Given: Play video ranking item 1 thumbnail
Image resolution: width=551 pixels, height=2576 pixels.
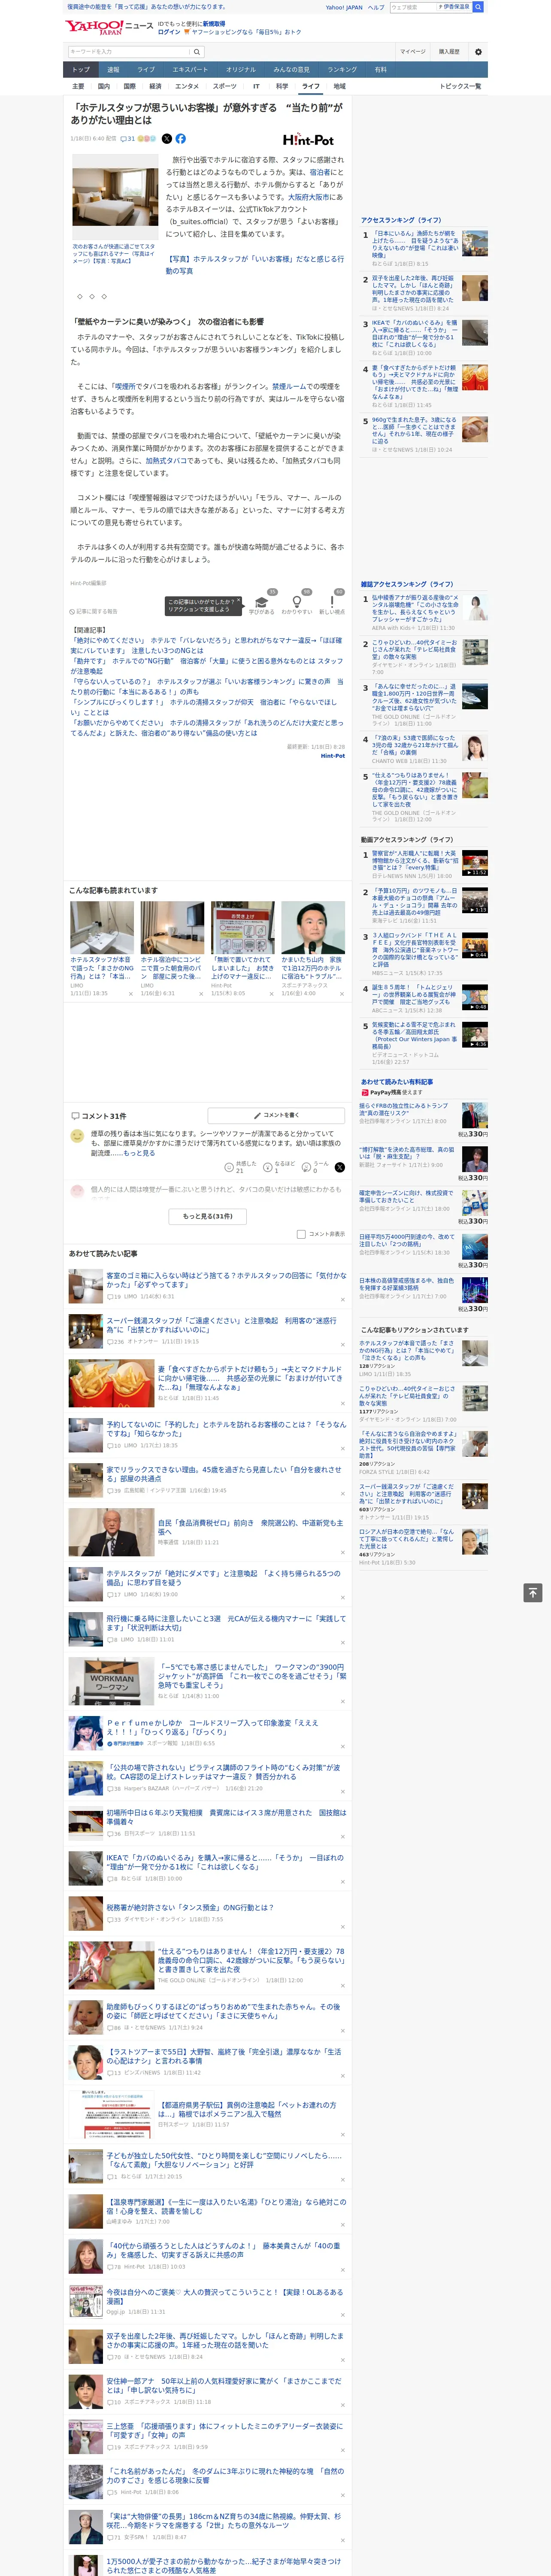Looking at the screenshot, I should tap(475, 863).
